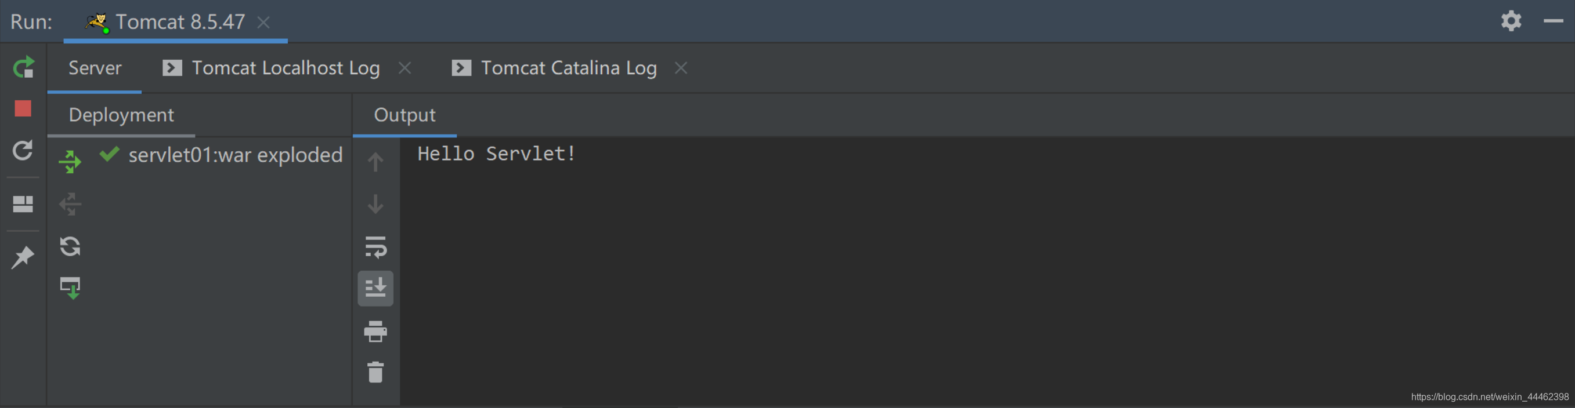Click the grayed Undeploy icon

[70, 204]
